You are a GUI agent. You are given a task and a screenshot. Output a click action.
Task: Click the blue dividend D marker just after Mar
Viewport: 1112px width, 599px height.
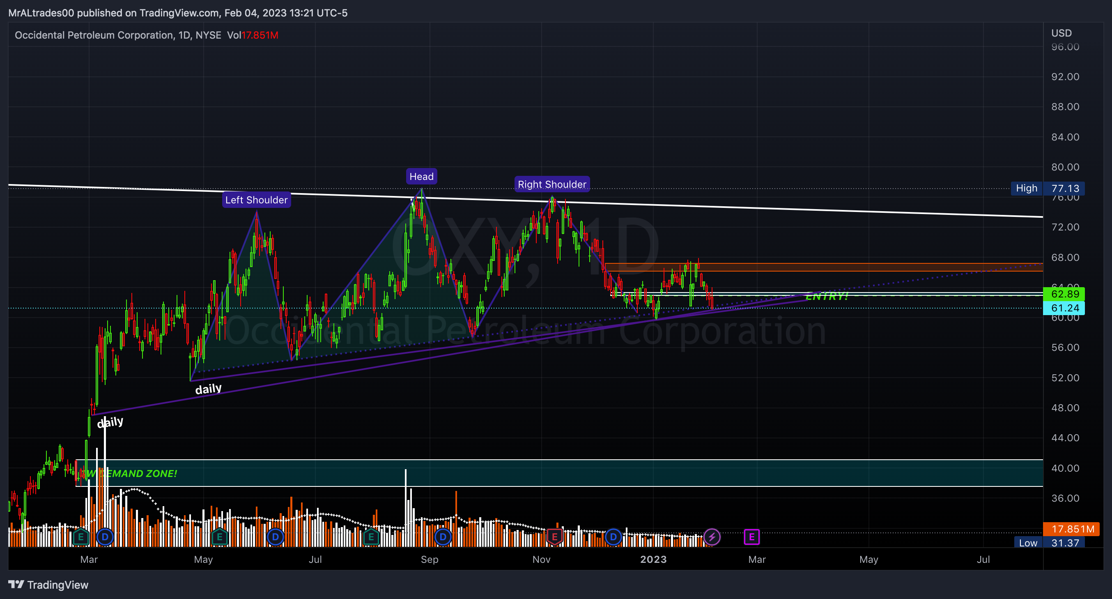105,537
